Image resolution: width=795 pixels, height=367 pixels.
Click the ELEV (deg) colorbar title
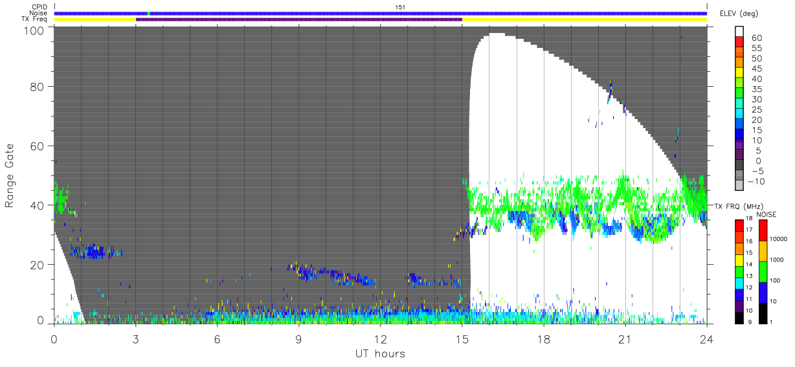point(738,14)
